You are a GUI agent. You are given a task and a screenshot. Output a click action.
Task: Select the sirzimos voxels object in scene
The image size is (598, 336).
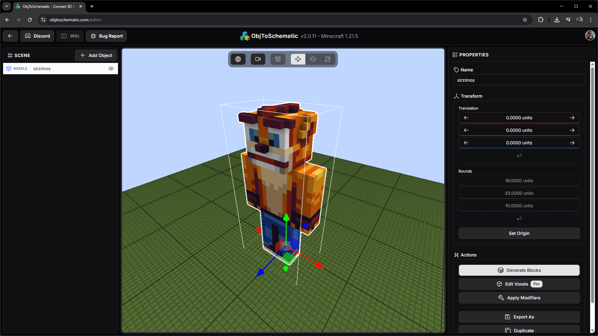click(60, 69)
